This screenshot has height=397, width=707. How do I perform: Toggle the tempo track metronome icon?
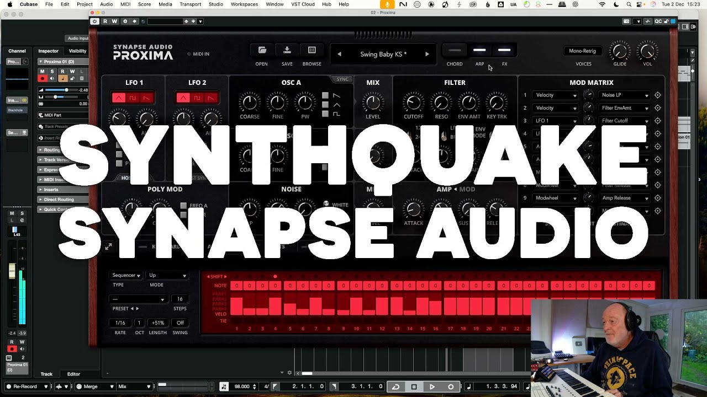(x=224, y=387)
